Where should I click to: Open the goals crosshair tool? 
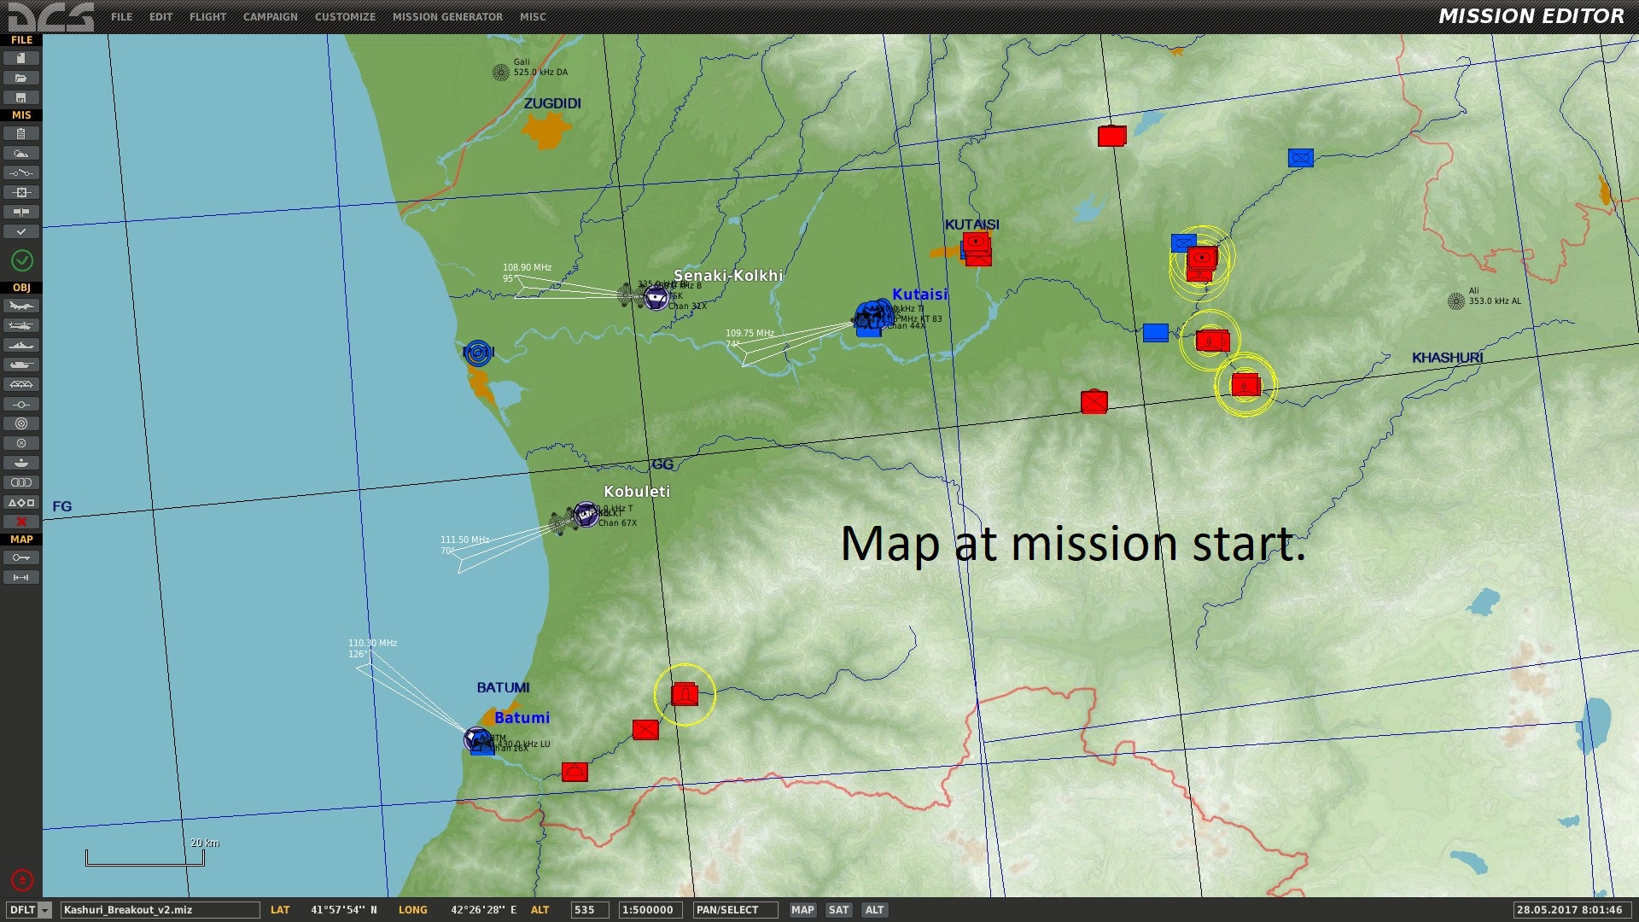pos(21,192)
